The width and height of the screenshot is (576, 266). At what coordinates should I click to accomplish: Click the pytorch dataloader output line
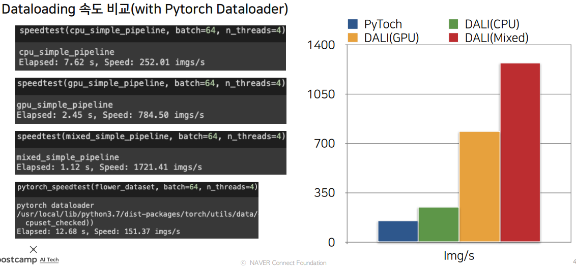55,206
